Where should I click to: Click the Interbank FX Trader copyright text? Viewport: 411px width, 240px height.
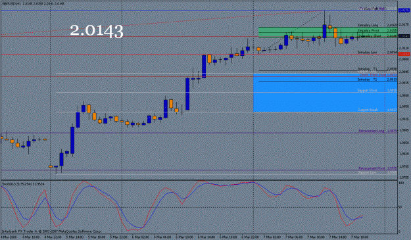(x=51, y=231)
